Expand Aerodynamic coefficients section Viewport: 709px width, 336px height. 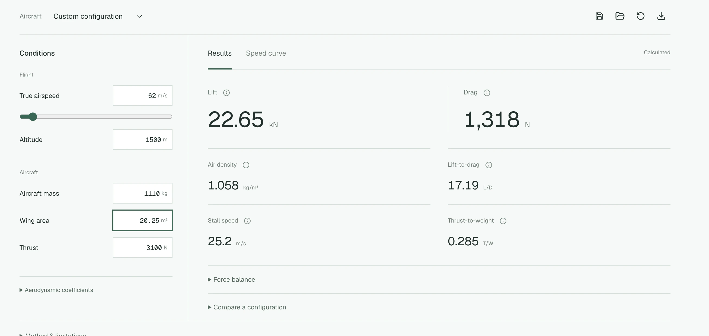56,290
